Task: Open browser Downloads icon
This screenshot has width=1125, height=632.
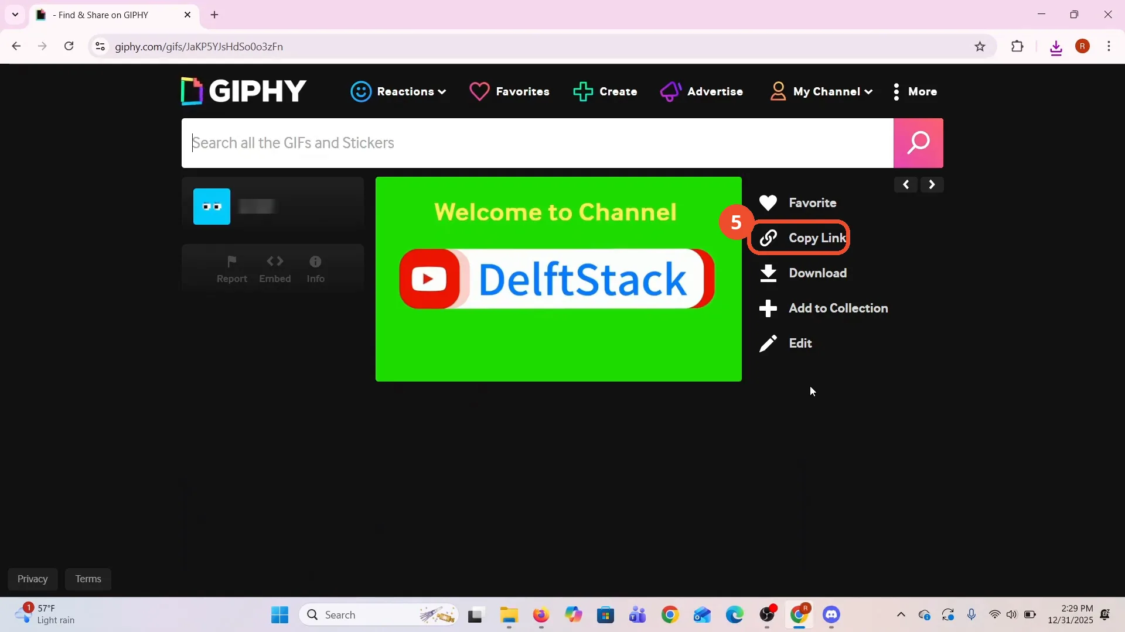Action: coord(1056,47)
